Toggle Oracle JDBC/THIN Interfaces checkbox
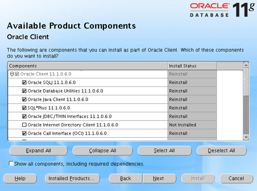Image resolution: width=257 pixels, height=191 pixels. [x=24, y=116]
